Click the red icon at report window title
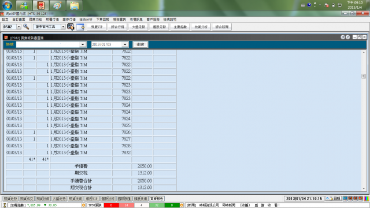This screenshot has height=208, width=370. pyautogui.click(x=6, y=37)
